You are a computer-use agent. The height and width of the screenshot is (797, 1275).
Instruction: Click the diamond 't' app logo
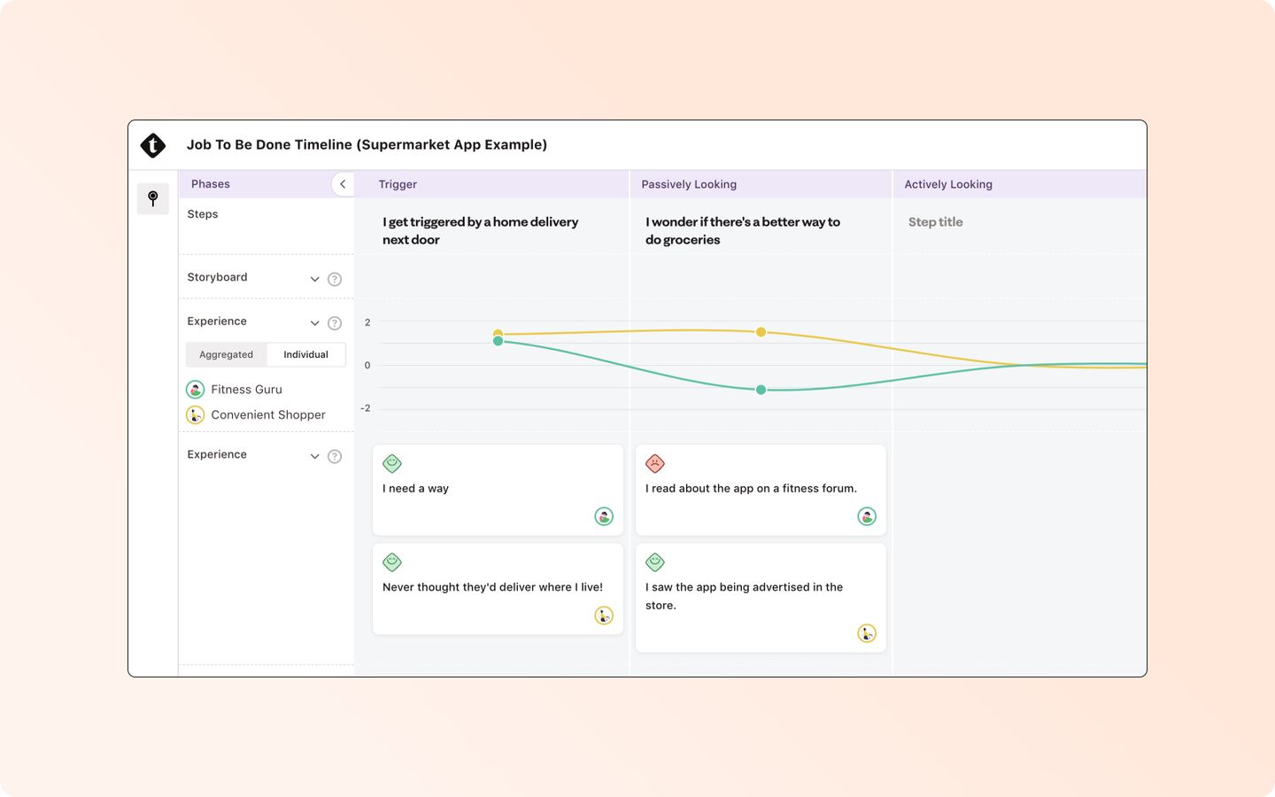tap(153, 145)
